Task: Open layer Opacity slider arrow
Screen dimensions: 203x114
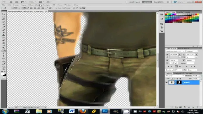Action: coord(200,76)
